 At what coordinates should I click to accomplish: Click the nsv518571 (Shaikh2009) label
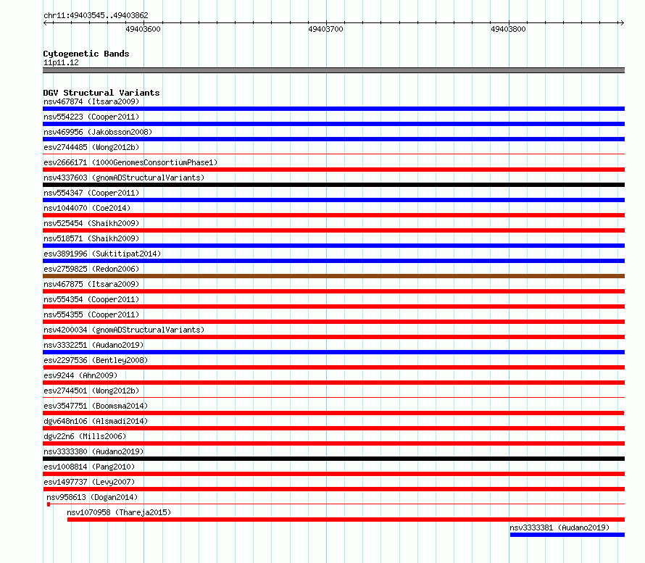click(91, 238)
